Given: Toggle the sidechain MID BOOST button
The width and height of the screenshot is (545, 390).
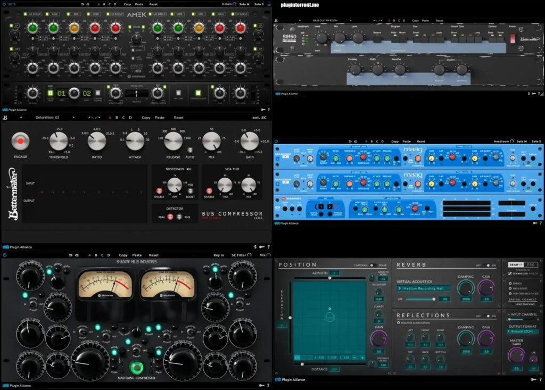Looking at the screenshot, I should pos(190,190).
